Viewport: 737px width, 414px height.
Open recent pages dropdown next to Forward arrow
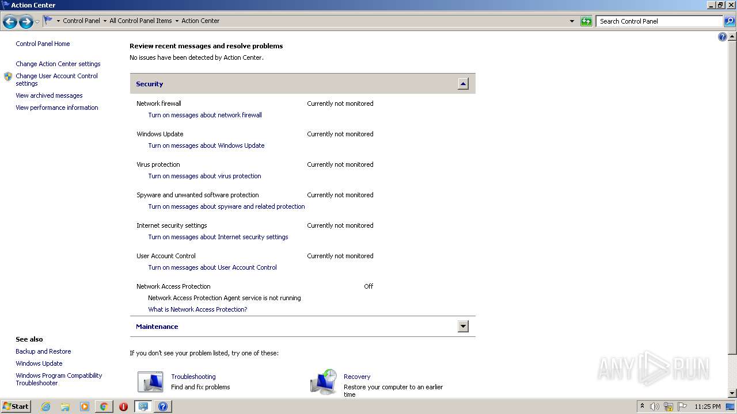37,22
